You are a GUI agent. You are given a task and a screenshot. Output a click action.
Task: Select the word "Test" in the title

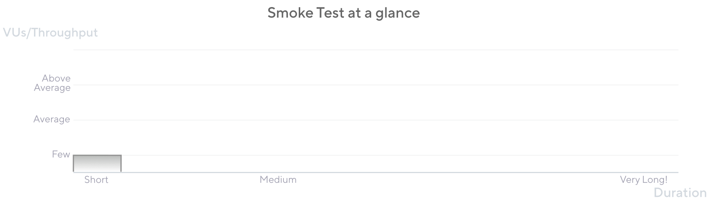coord(330,13)
